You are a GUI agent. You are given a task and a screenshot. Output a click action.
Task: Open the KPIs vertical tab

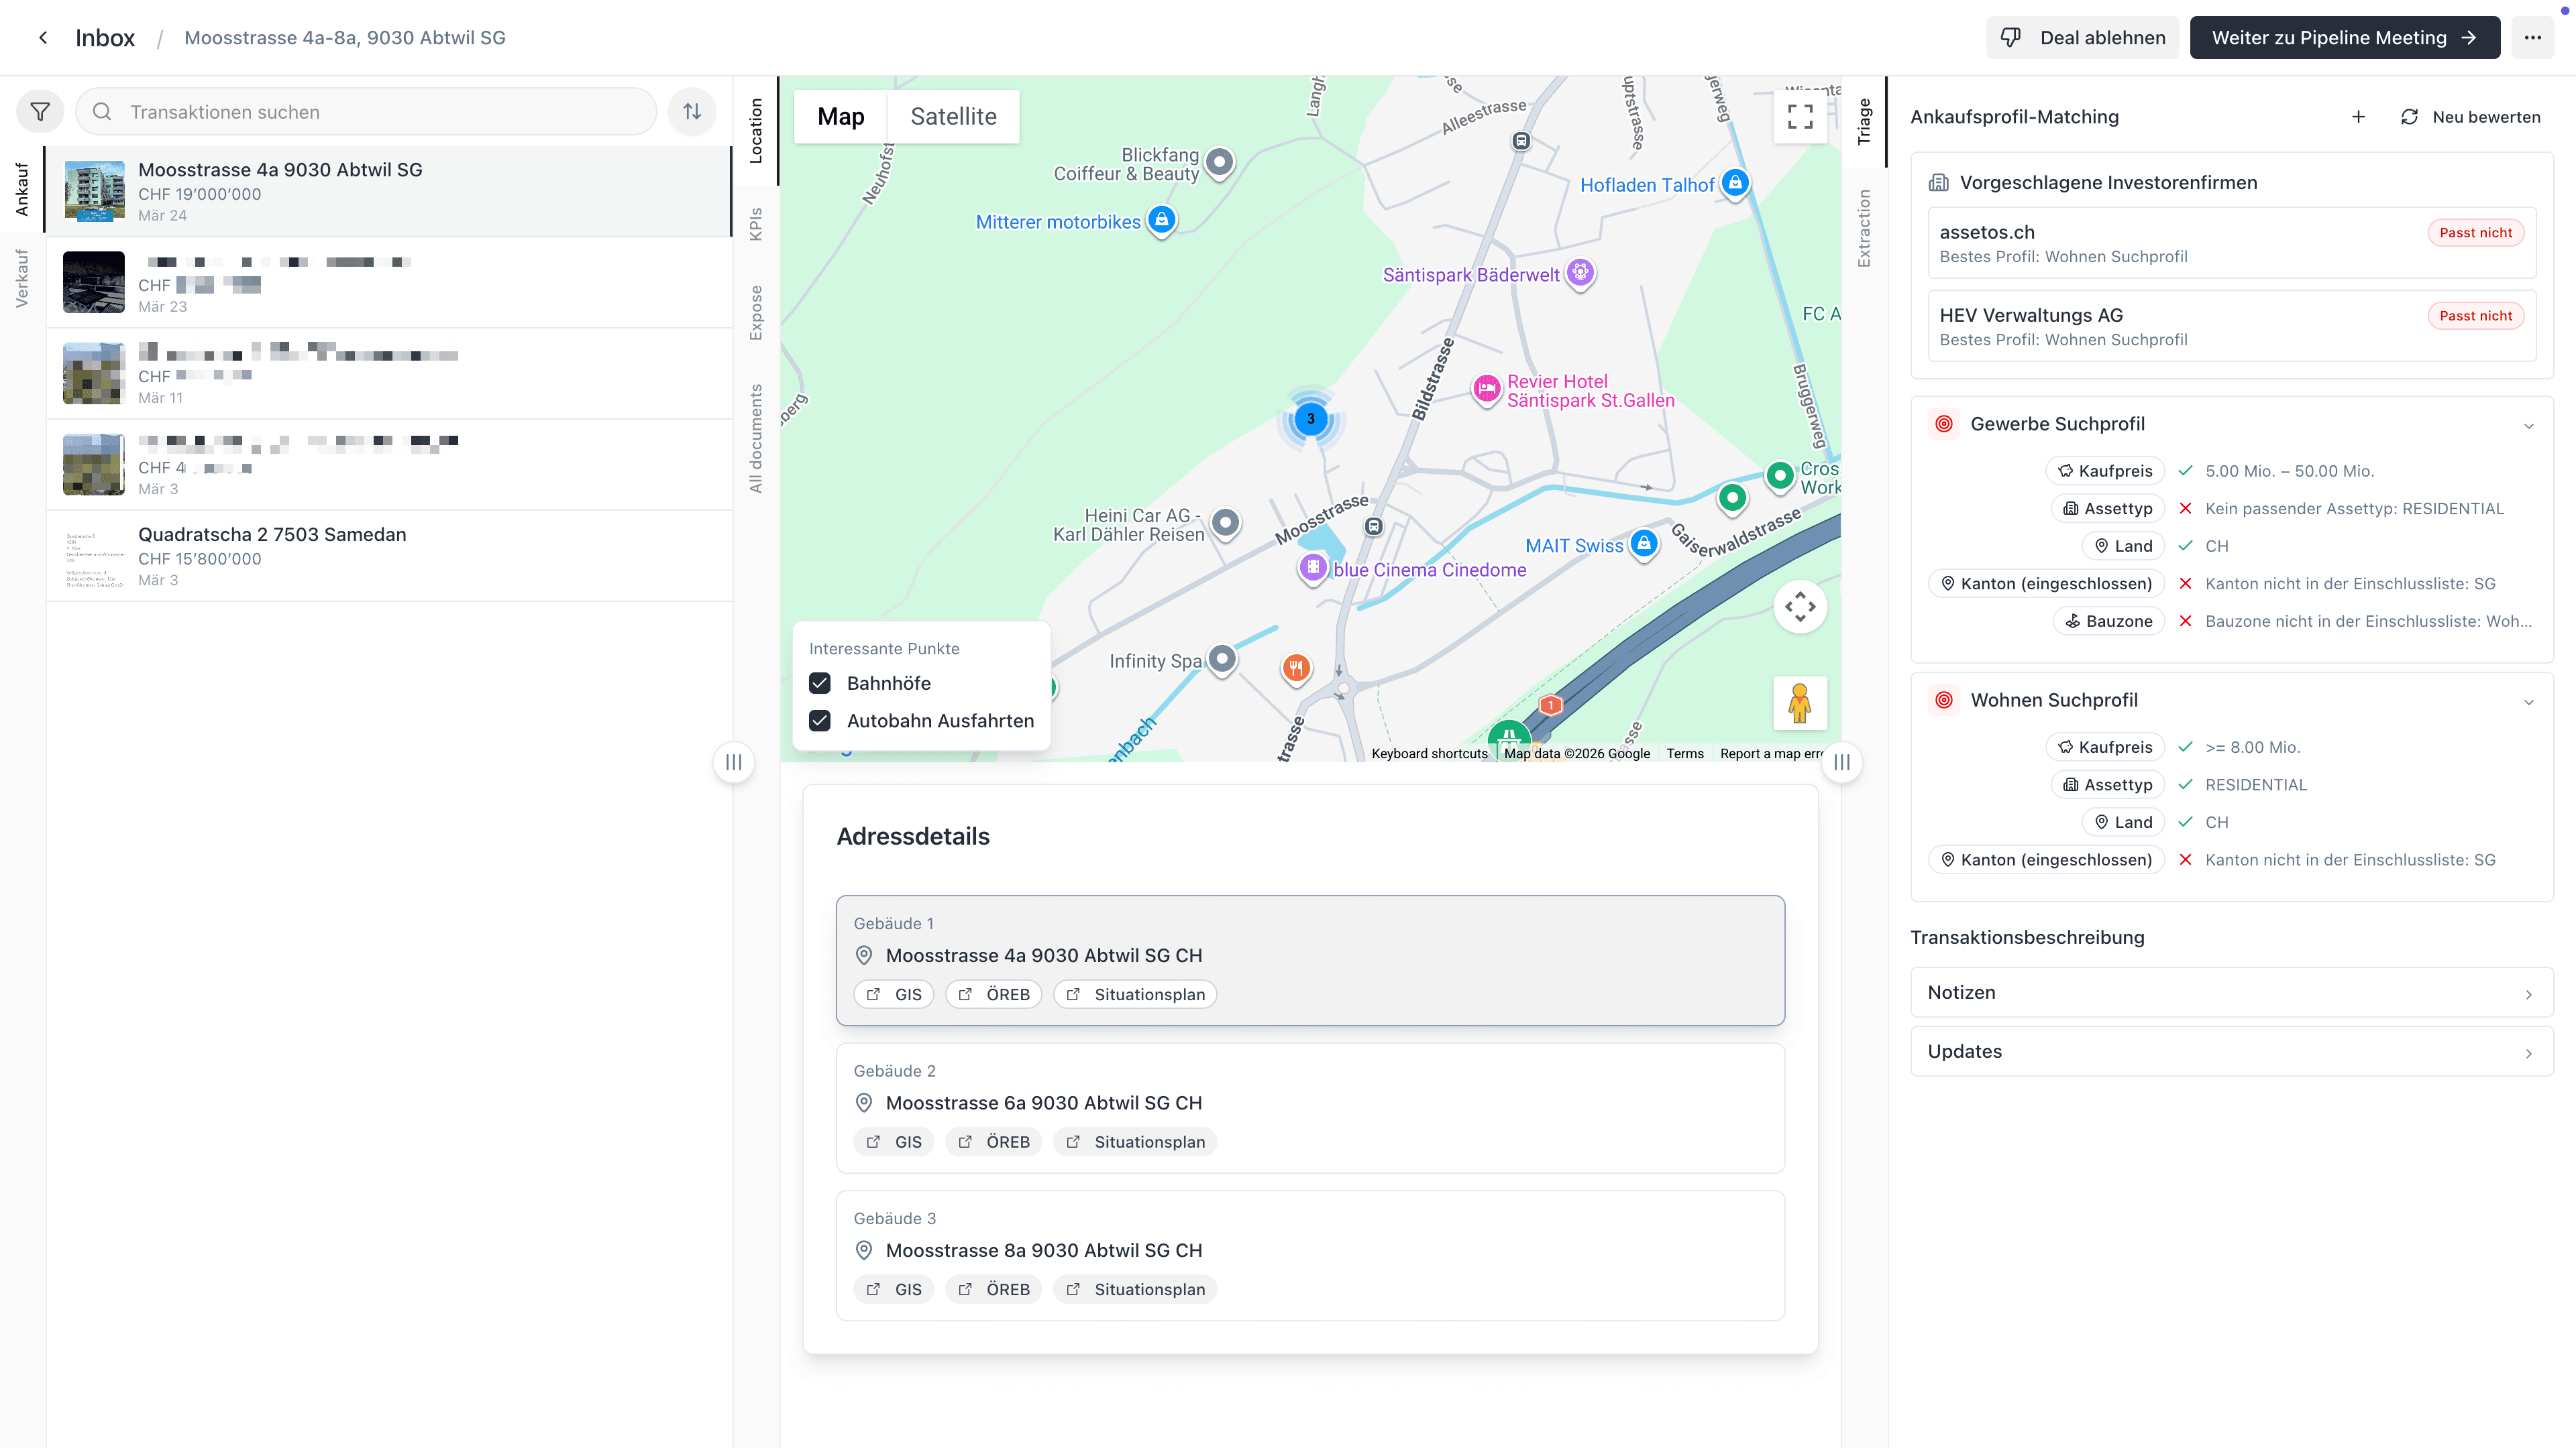pos(756,224)
